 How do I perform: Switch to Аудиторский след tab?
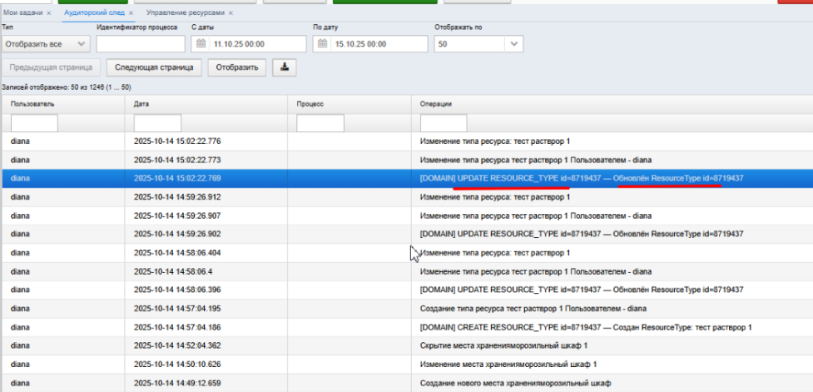coord(94,12)
